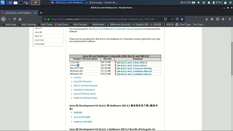The height and width of the screenshot is (131, 233).
Task: Toggle the Firefox sidebar
Action: [x=218, y=19]
